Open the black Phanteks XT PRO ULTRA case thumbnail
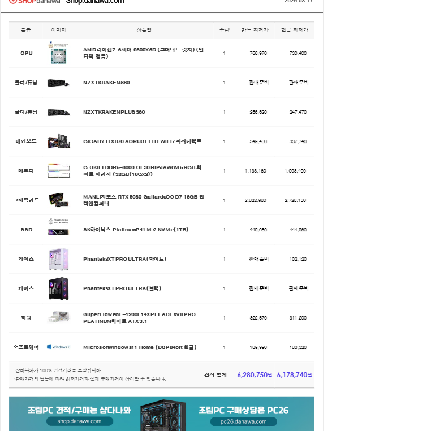The height and width of the screenshot is (431, 431). pos(59,288)
